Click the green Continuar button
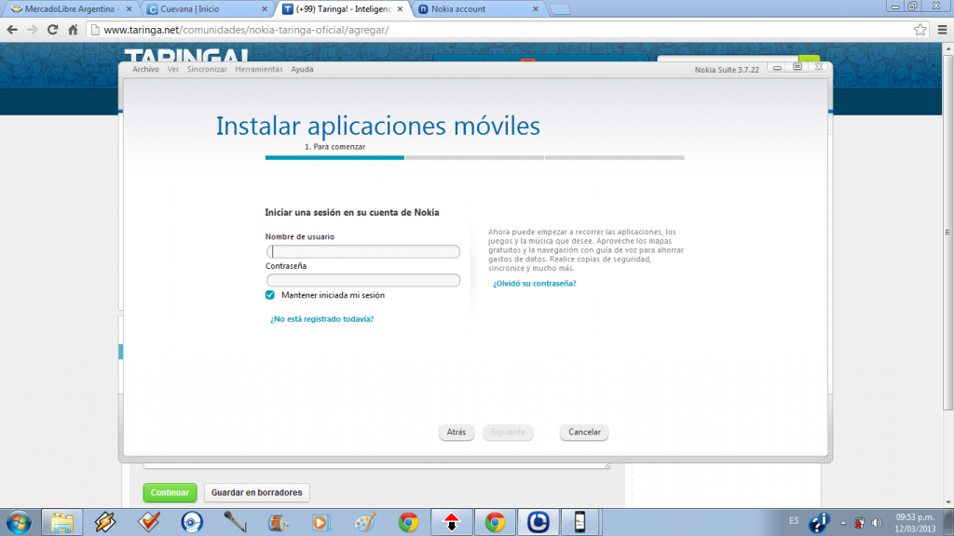This screenshot has height=536, width=954. 169,492
